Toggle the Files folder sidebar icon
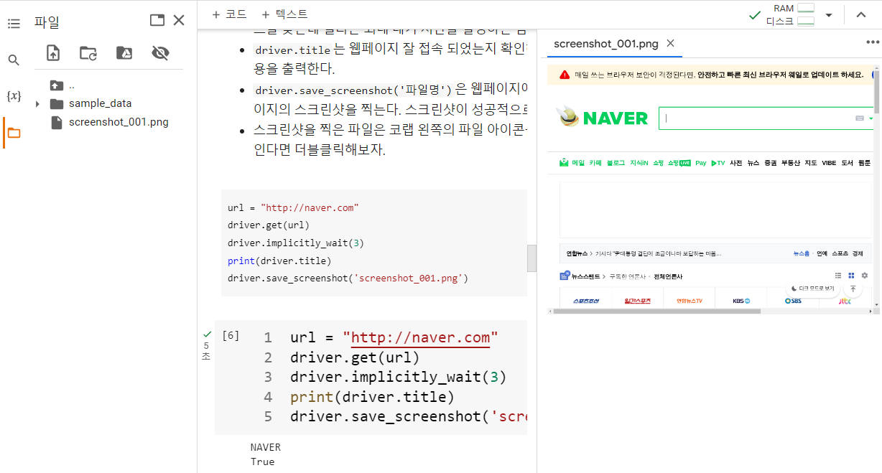This screenshot has width=882, height=473. pyautogui.click(x=14, y=132)
